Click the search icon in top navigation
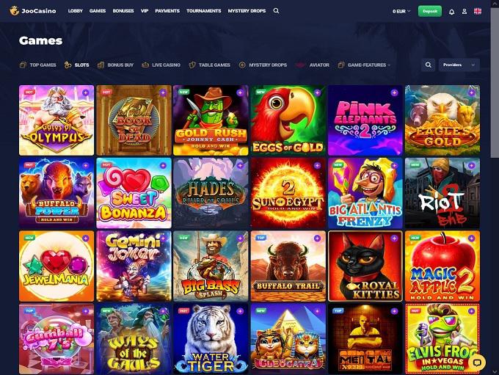The height and width of the screenshot is (375, 499). click(x=276, y=11)
